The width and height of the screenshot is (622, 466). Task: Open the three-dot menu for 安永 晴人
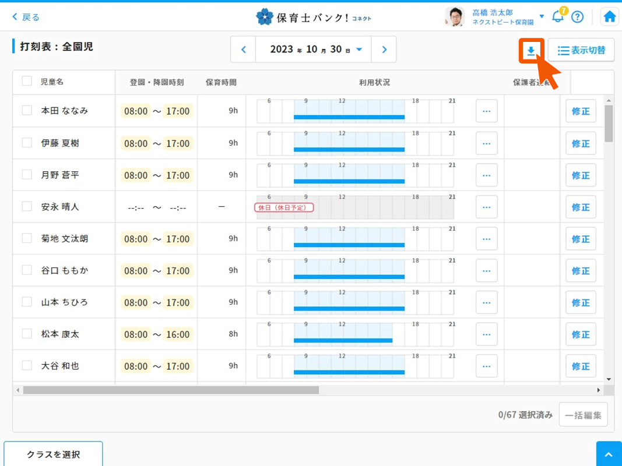coord(486,207)
